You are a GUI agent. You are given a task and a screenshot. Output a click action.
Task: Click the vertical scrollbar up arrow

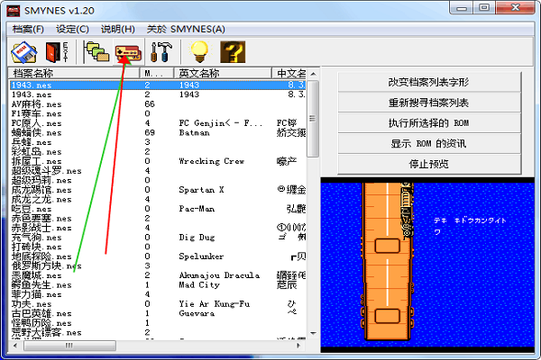(313, 74)
